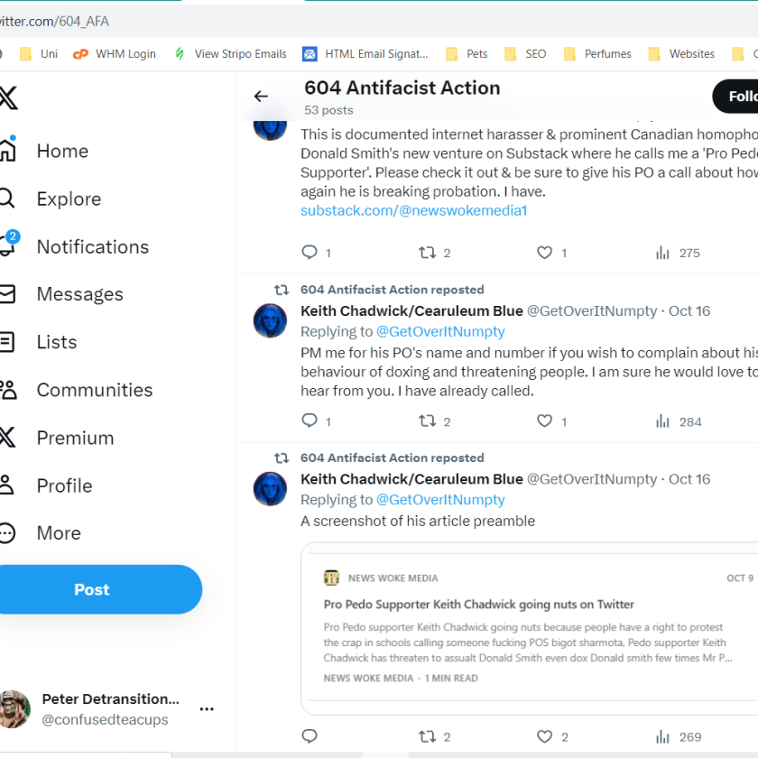Image resolution: width=758 pixels, height=758 pixels.
Task: Open Messages envelope icon
Action: pyautogui.click(x=7, y=294)
